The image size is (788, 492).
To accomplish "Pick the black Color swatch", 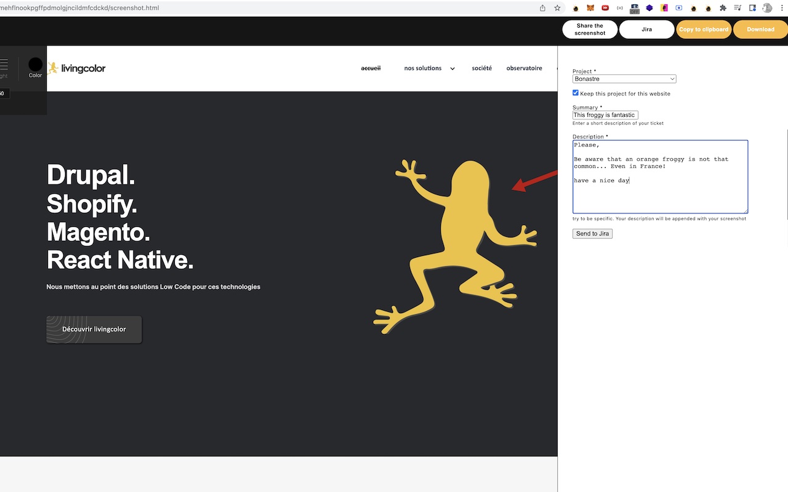I will (x=35, y=64).
